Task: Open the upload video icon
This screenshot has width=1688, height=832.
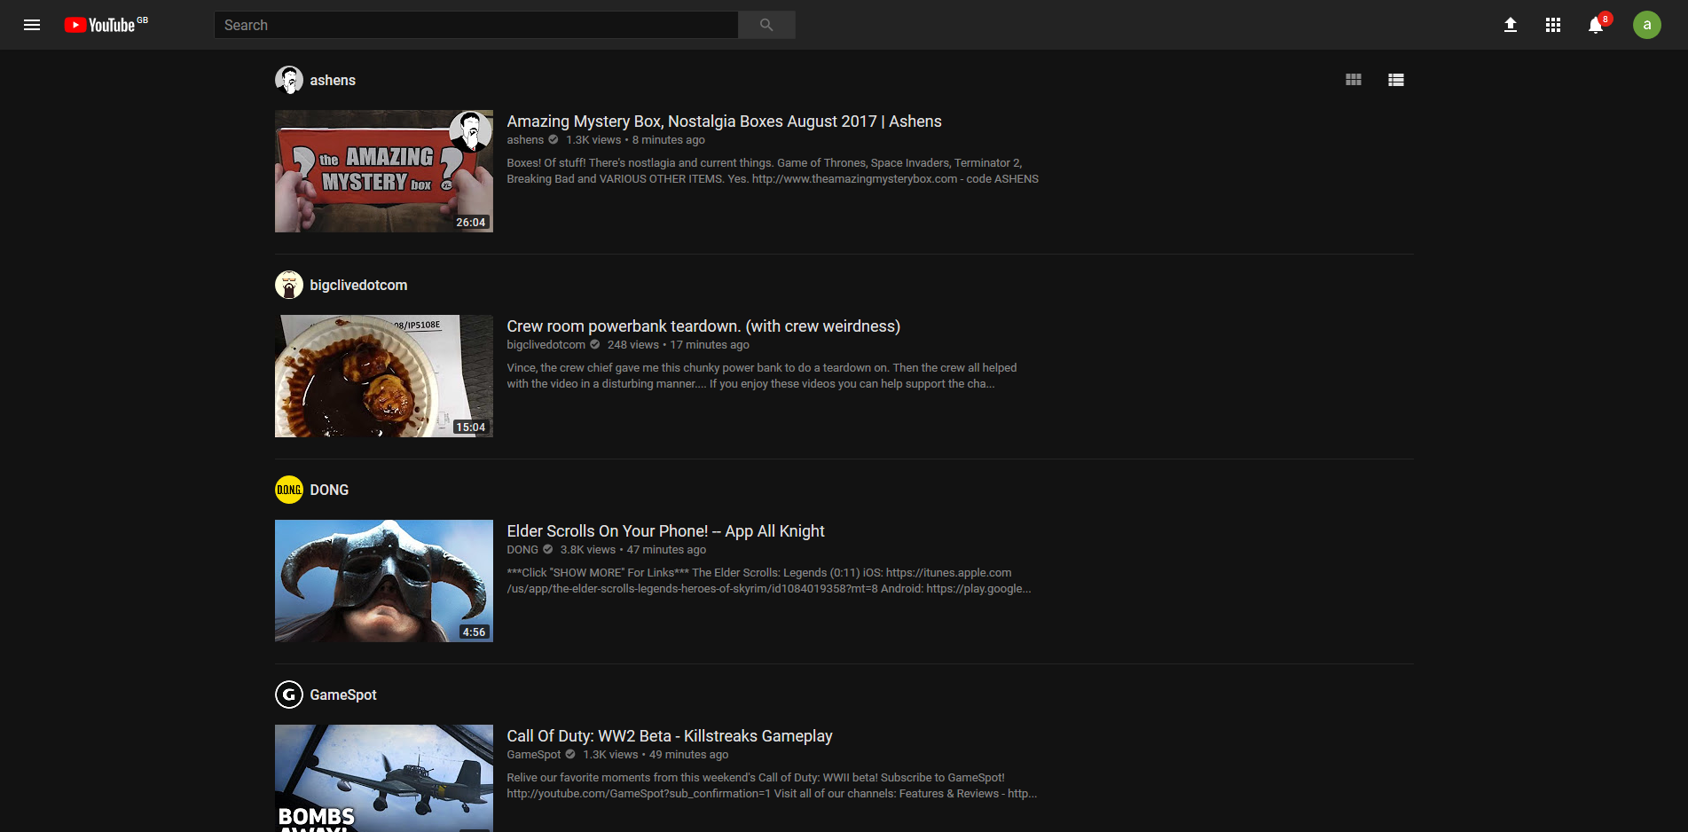Action: coord(1511,25)
